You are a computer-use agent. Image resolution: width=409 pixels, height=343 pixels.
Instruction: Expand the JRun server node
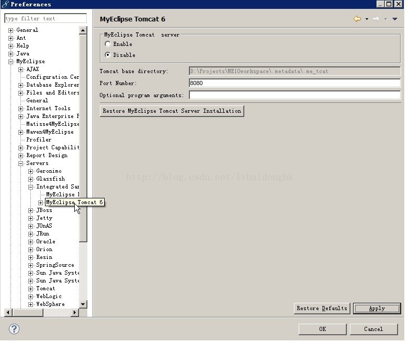click(x=30, y=234)
